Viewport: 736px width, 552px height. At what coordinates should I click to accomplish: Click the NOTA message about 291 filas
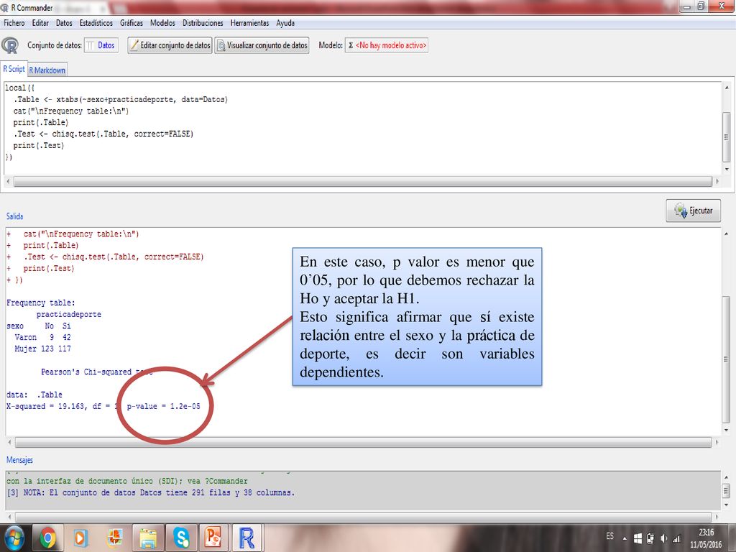pos(151,493)
